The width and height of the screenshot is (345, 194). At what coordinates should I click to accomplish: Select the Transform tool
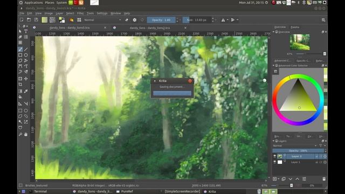[20, 79]
